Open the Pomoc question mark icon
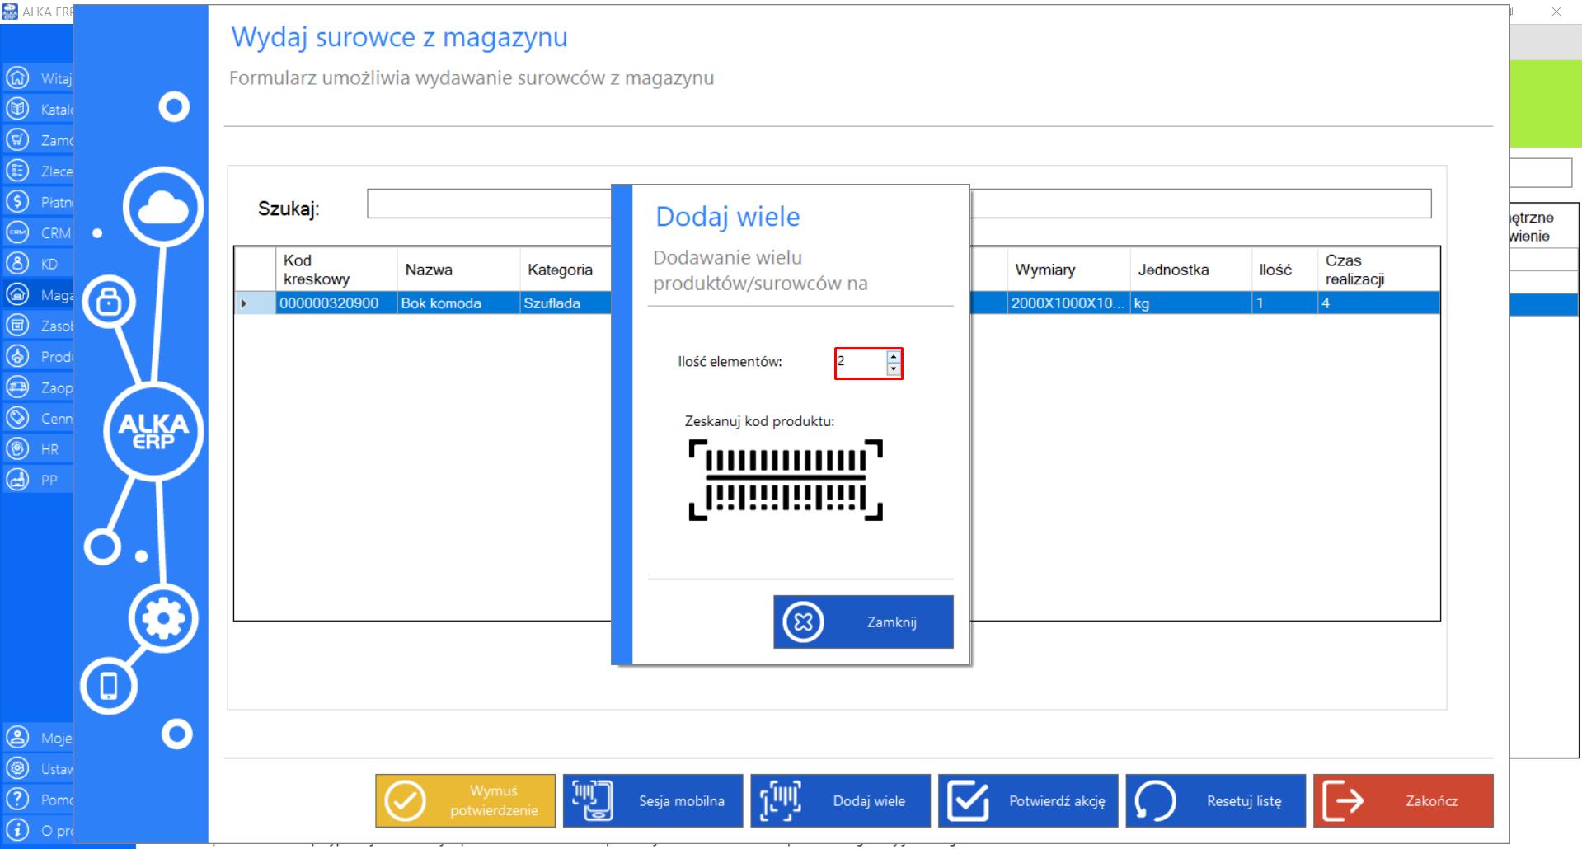Viewport: 1582px width, 849px height. click(x=17, y=799)
